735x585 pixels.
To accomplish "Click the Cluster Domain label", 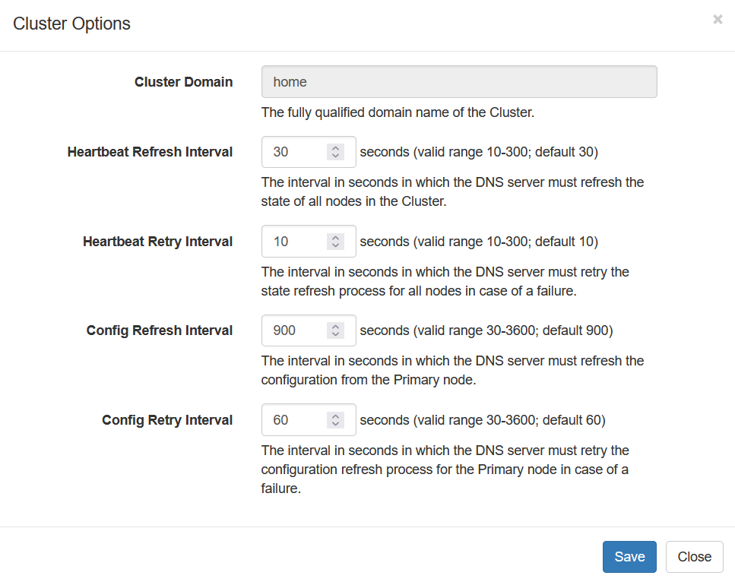I will click(183, 82).
